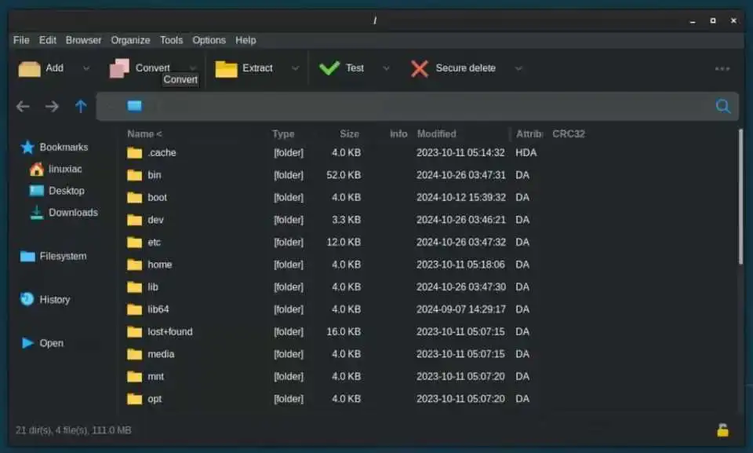Select the opt folder name

[x=155, y=399]
